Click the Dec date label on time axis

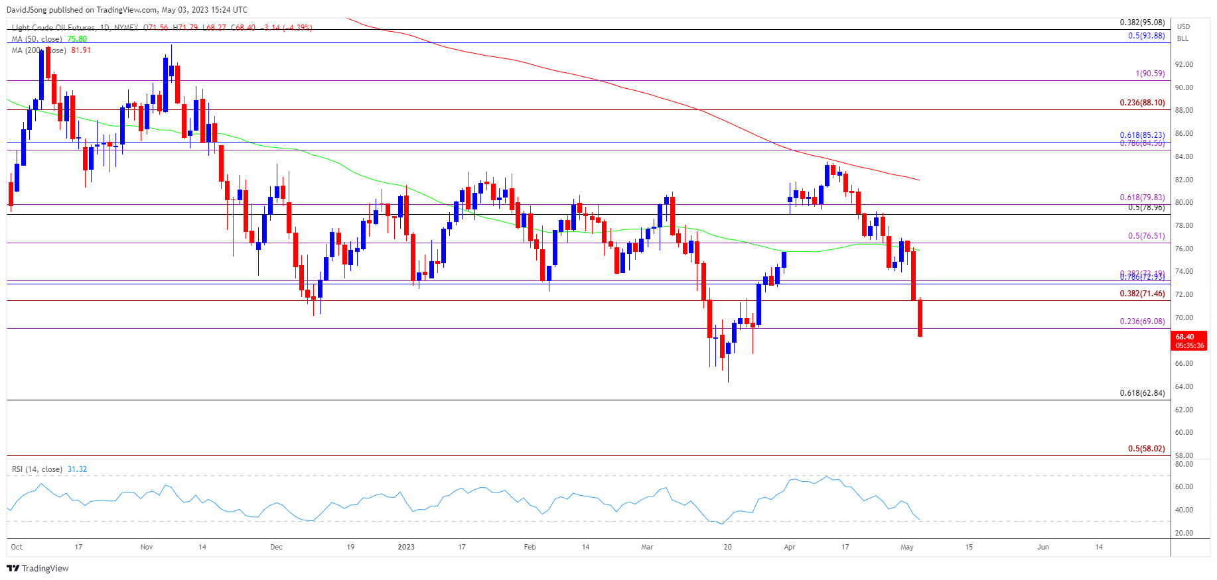pyautogui.click(x=276, y=547)
